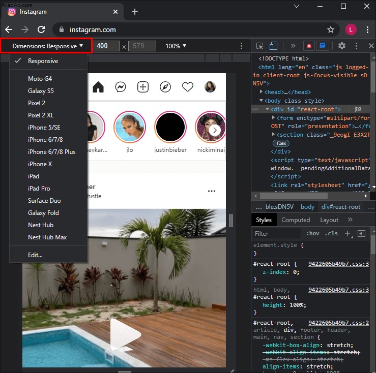Open DevTools settings gear
376x373 pixels.
pyautogui.click(x=341, y=46)
